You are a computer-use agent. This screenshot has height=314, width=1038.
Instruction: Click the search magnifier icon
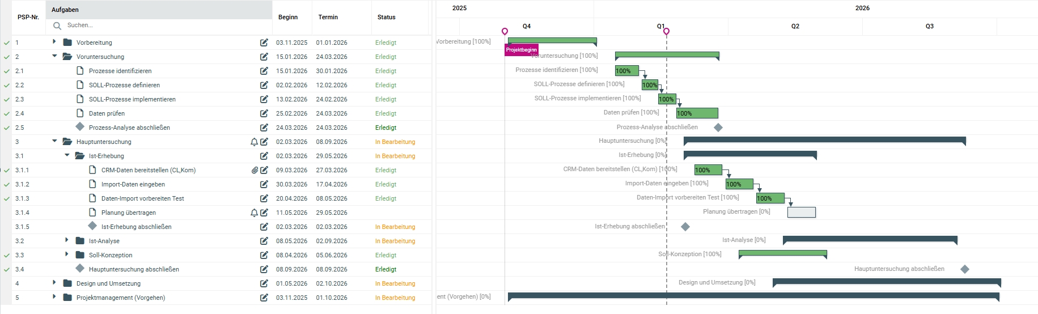57,26
